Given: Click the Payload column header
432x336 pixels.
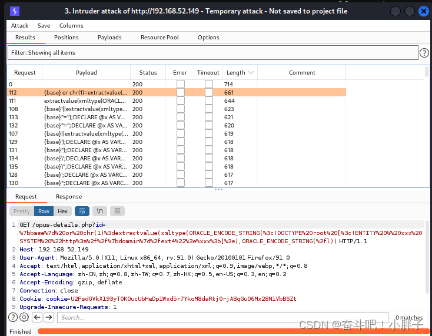Looking at the screenshot, I should click(x=87, y=73).
